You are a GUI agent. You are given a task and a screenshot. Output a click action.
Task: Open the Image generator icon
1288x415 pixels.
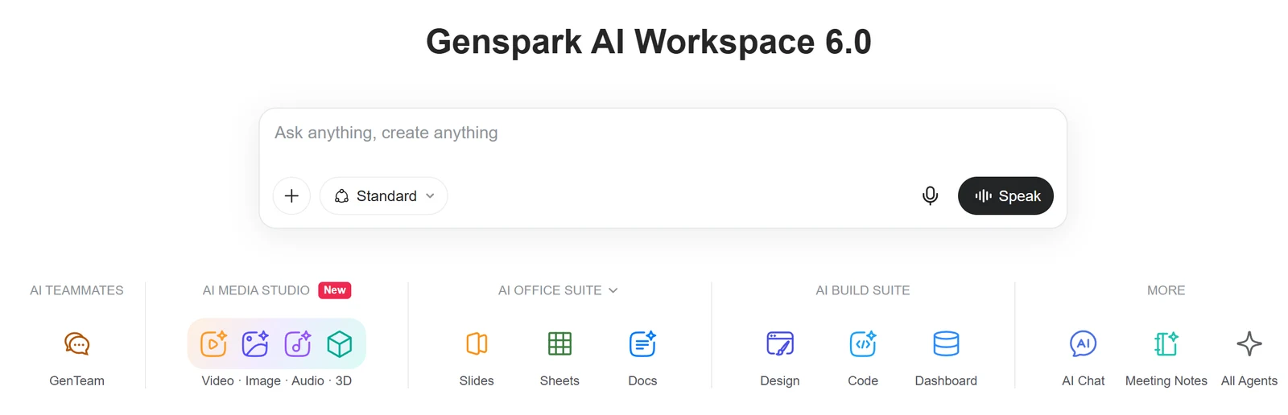(x=255, y=344)
